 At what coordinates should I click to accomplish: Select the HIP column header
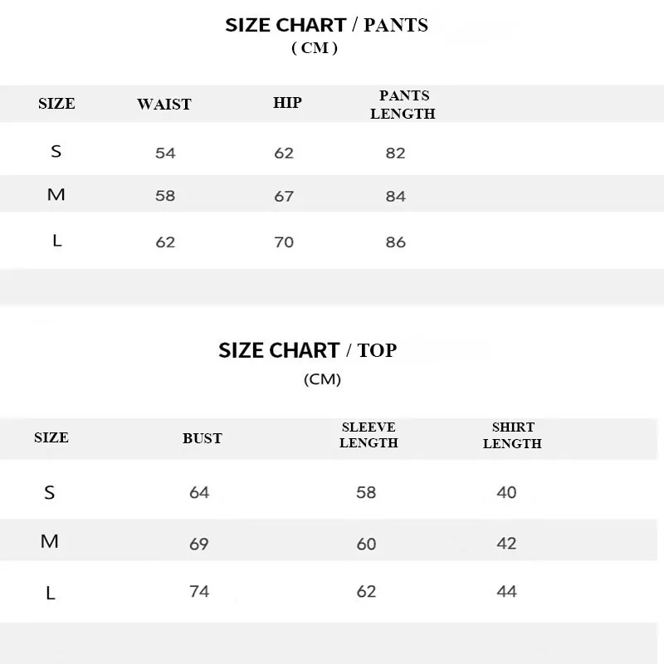(x=287, y=103)
